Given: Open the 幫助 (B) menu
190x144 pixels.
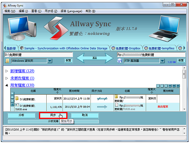Looking at the screenshot, I should pyautogui.click(x=90, y=11).
